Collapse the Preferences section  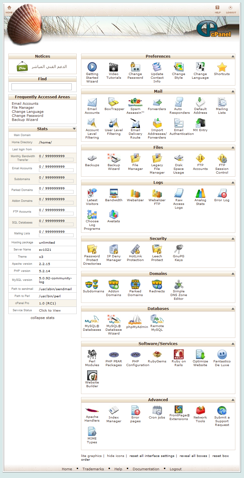[233, 56]
